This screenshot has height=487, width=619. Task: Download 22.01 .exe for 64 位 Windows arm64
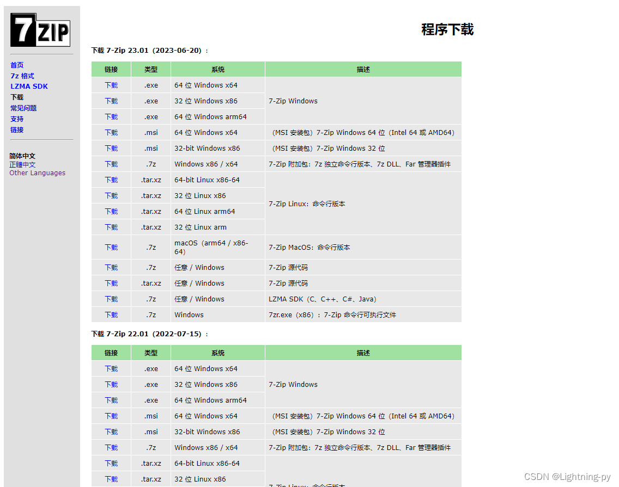111,400
